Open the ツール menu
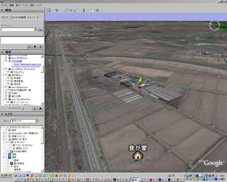227x182 pixels. coord(25,5)
